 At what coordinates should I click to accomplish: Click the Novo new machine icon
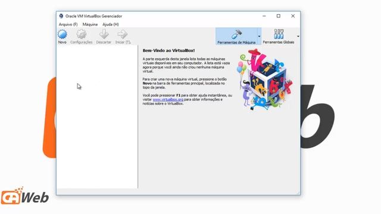pos(62,34)
